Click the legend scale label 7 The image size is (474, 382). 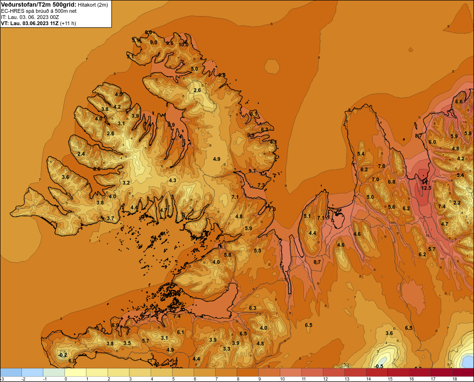pyautogui.click(x=217, y=379)
